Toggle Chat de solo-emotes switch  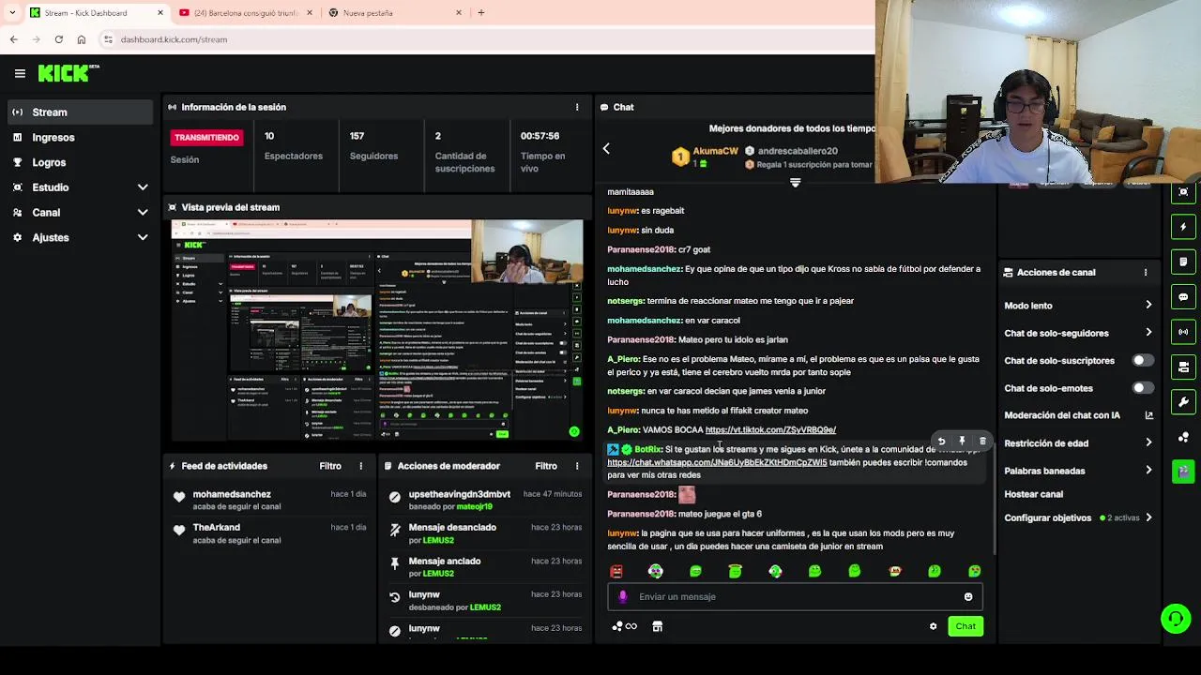pos(1142,388)
